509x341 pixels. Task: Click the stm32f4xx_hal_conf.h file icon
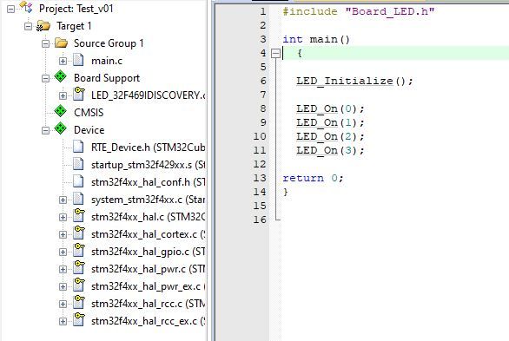pos(78,181)
